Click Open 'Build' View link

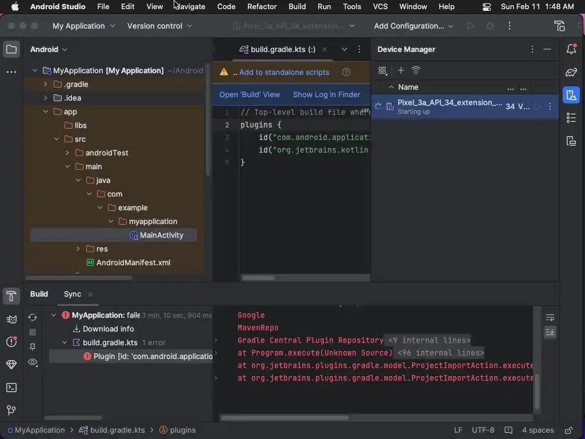coord(250,95)
